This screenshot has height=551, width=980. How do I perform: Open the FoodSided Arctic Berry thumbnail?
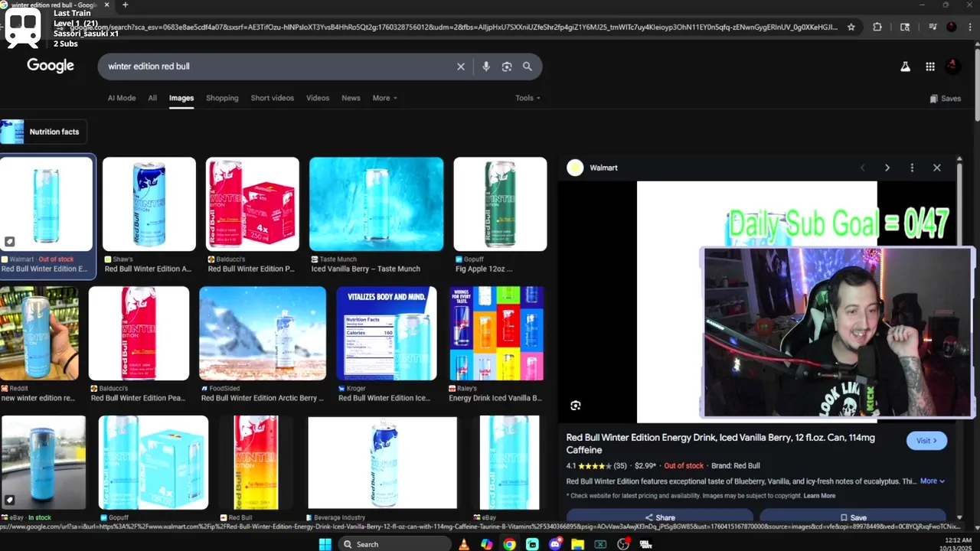click(263, 334)
